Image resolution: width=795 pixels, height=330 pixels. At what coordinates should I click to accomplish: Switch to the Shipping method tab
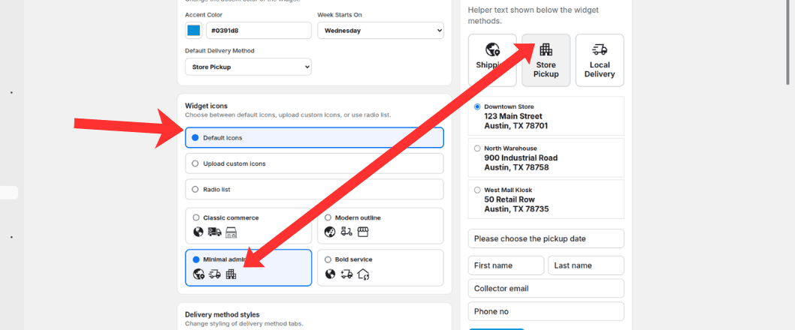pyautogui.click(x=492, y=60)
